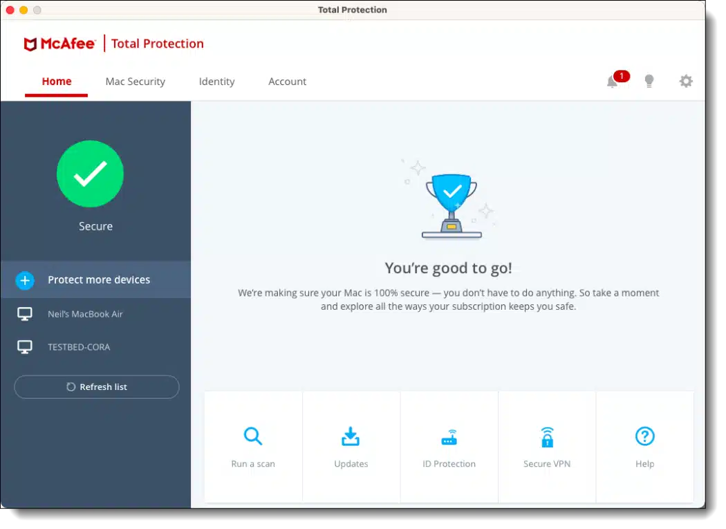Select Protect more devices
This screenshot has height=529, width=726.
pyautogui.click(x=95, y=280)
